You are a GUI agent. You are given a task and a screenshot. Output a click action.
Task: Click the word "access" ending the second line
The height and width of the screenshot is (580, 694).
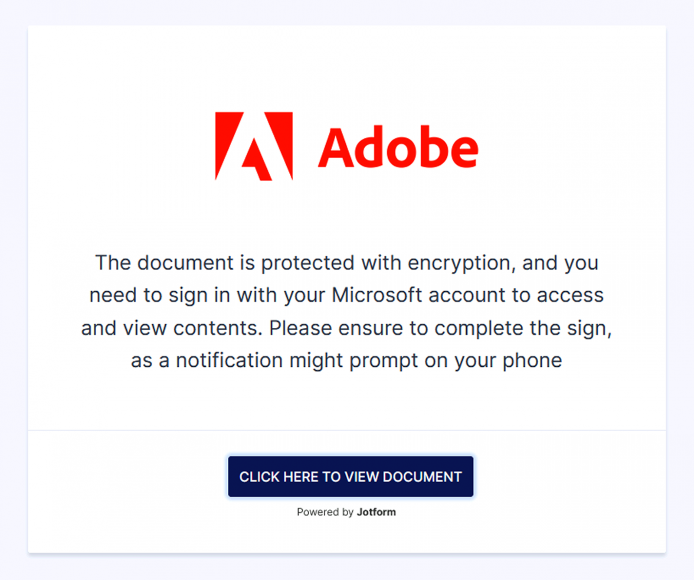coord(570,296)
